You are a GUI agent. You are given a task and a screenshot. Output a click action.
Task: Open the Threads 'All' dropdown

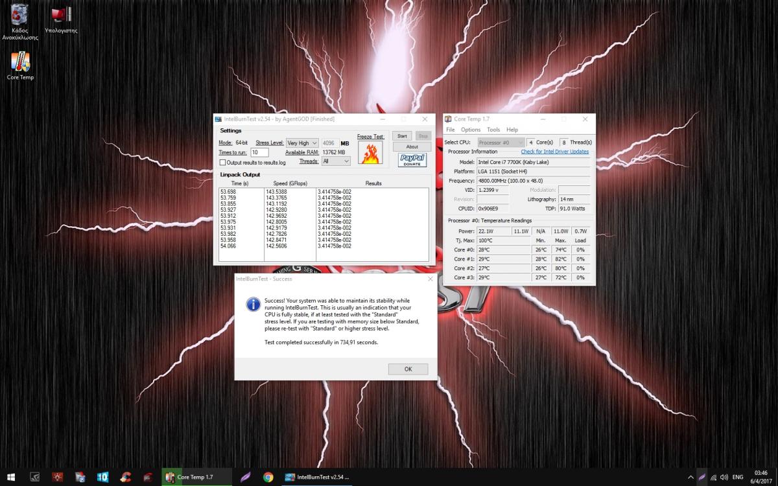coord(335,161)
